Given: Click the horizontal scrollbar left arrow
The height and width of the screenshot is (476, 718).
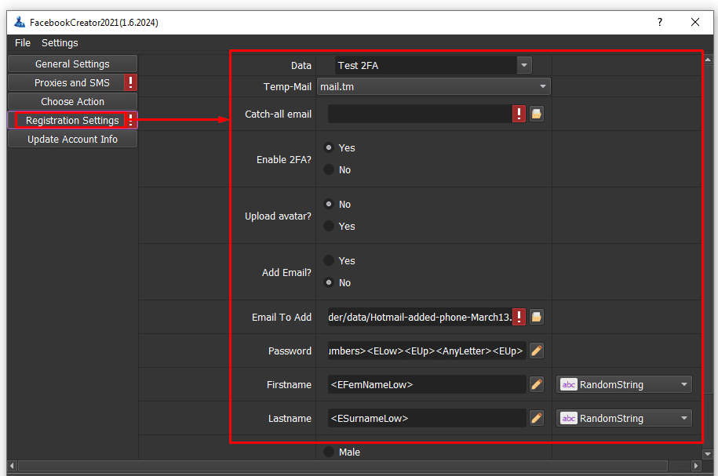Looking at the screenshot, I should click(x=12, y=466).
